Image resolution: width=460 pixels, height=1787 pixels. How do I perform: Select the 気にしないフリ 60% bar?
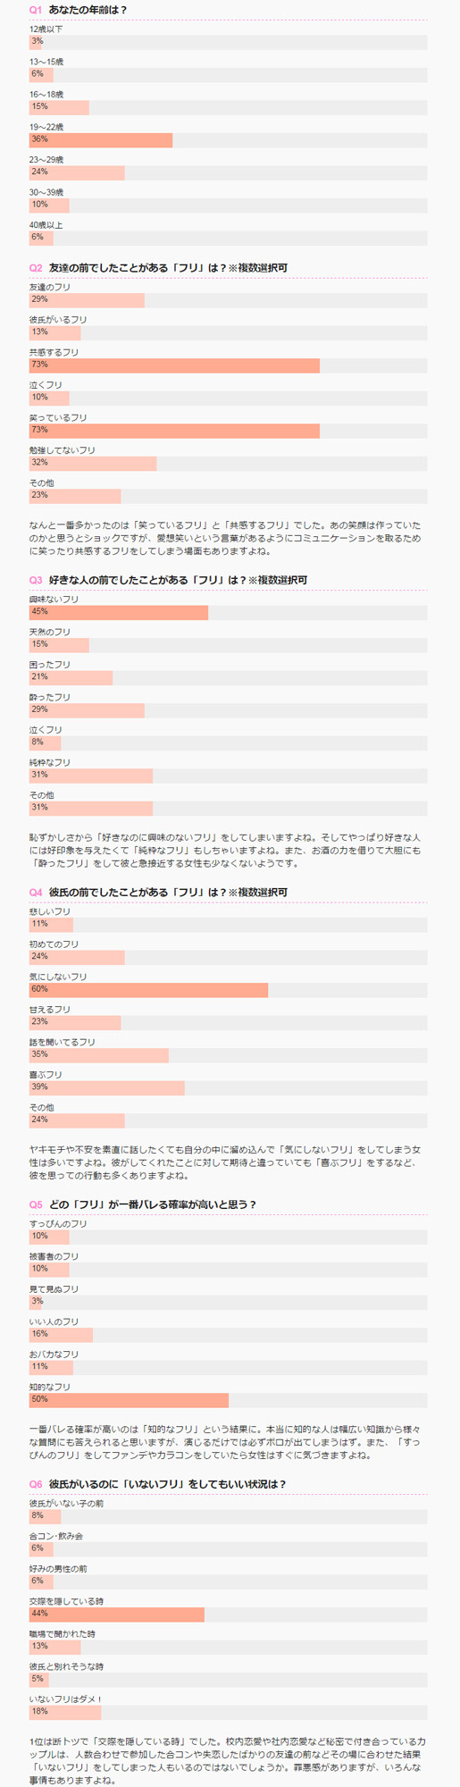point(228,990)
